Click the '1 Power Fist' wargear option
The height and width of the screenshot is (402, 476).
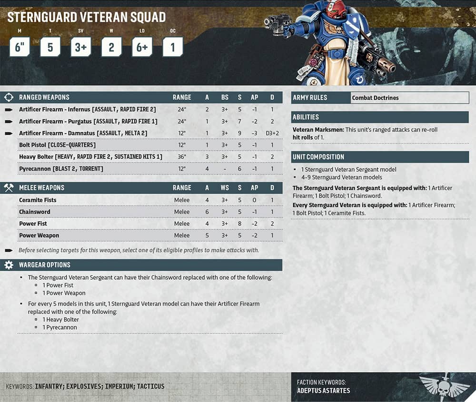coord(58,285)
